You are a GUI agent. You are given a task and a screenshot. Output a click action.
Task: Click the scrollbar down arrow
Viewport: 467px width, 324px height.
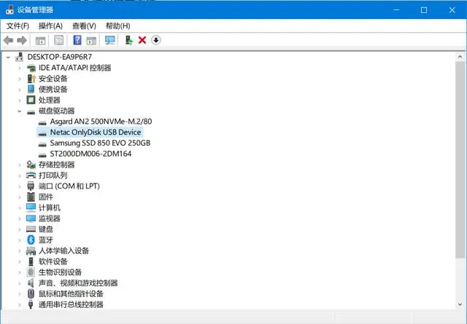460,304
